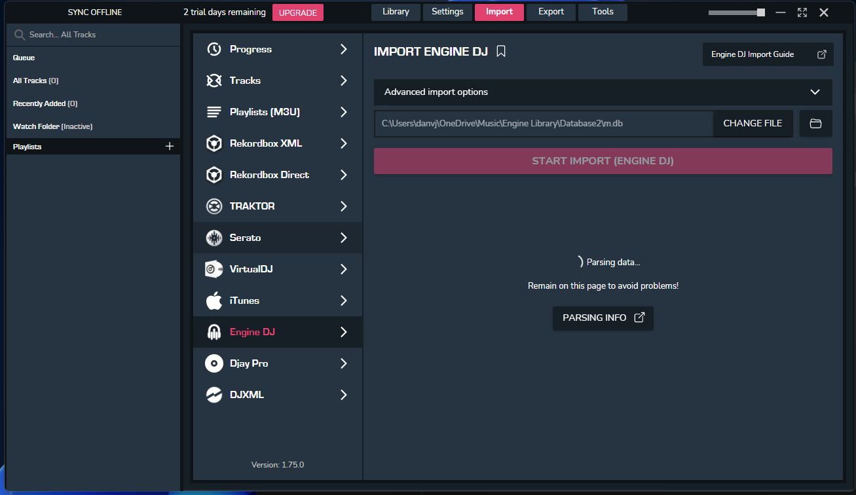The width and height of the screenshot is (856, 495).
Task: Open folder browse icon beside Change File
Action: coord(815,123)
